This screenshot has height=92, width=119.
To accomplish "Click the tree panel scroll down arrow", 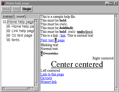I will point(36,85).
